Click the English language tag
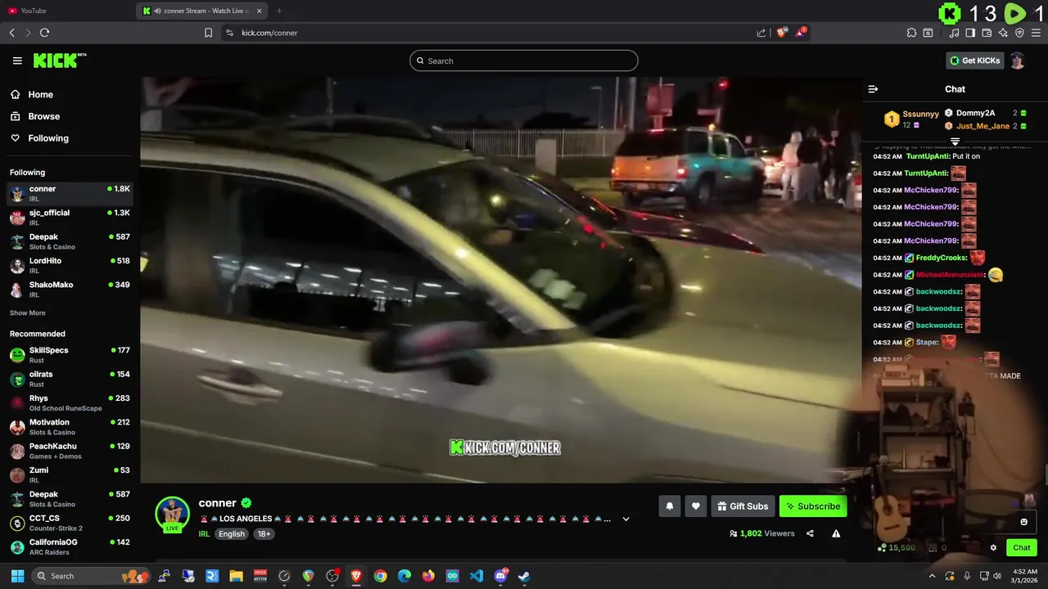Viewport: 1048px width, 589px height. [x=232, y=533]
